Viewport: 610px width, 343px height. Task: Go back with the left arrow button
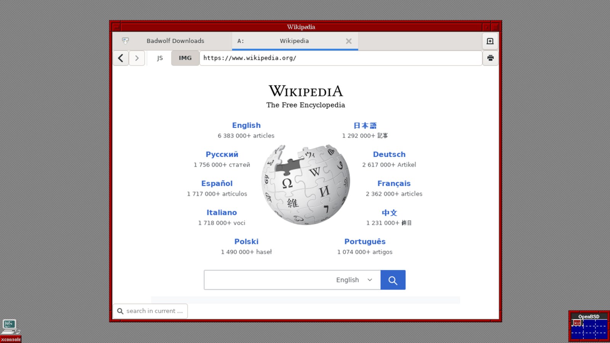120,58
